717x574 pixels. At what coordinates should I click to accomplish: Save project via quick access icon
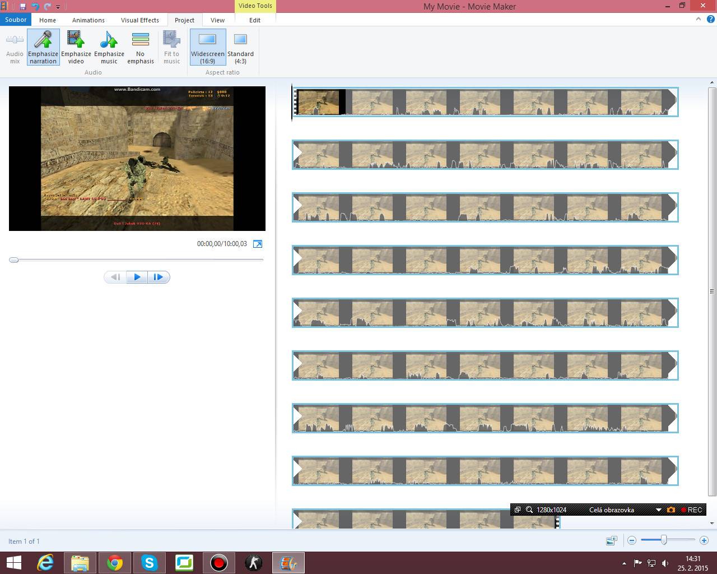[23, 6]
